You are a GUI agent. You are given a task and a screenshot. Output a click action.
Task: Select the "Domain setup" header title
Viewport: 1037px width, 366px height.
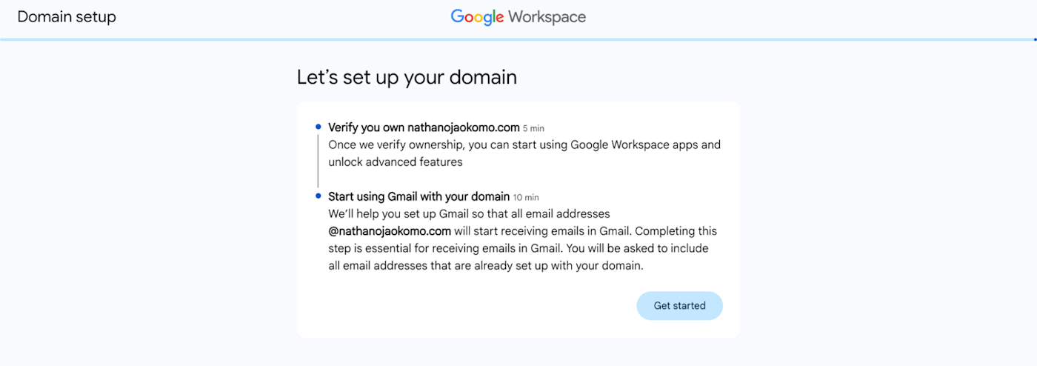point(67,16)
